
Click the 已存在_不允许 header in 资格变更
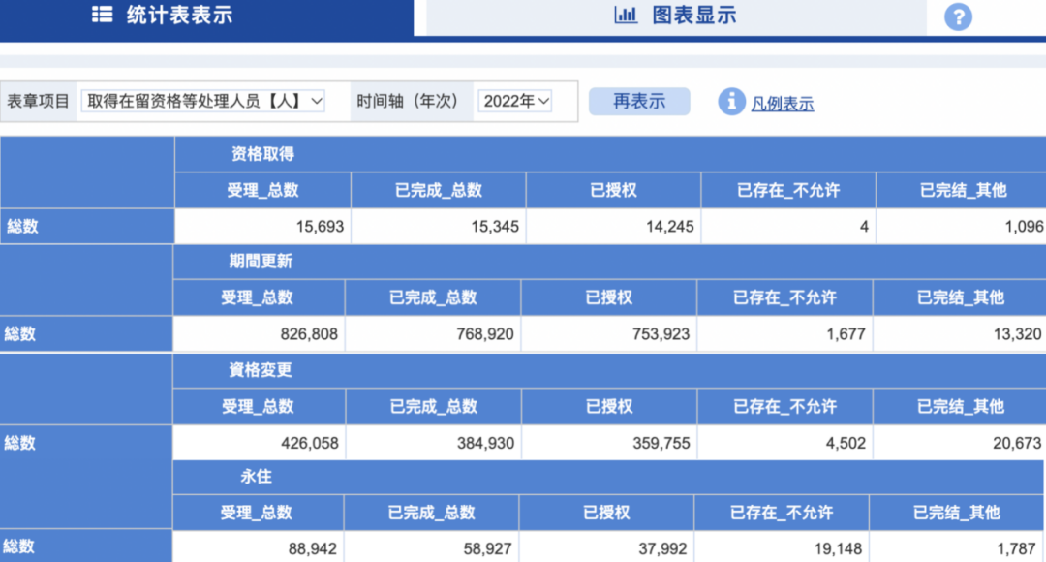[786, 407]
